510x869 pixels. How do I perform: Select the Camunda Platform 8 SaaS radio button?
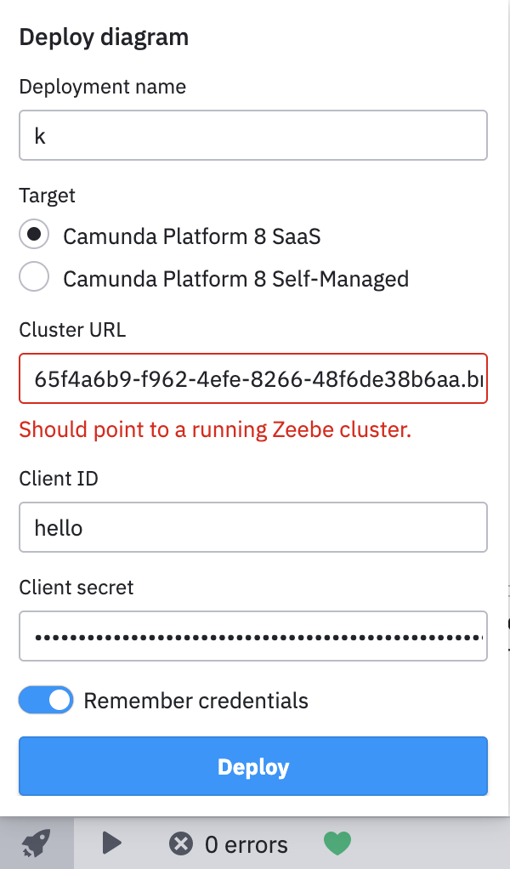coord(34,234)
